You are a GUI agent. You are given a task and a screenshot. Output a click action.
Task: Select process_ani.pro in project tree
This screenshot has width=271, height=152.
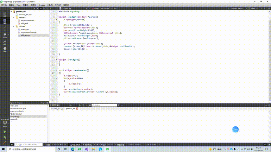[25, 15]
